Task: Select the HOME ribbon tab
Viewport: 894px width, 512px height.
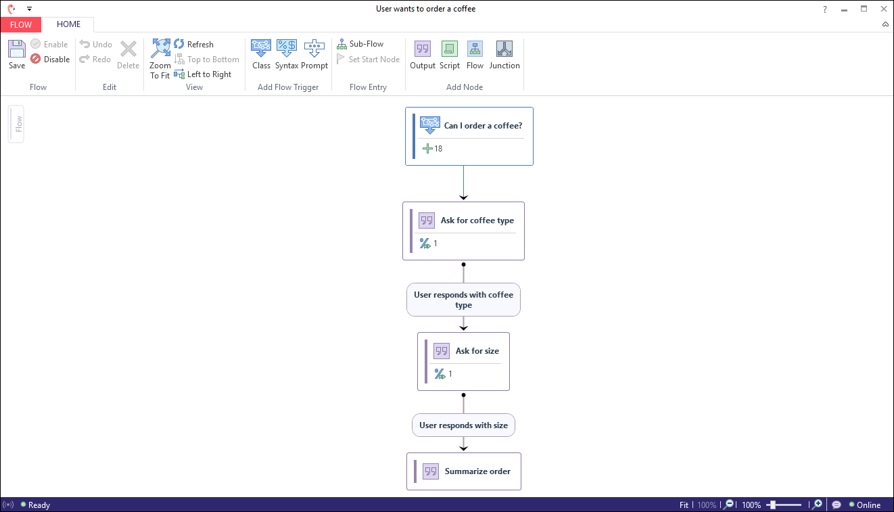Action: point(68,24)
